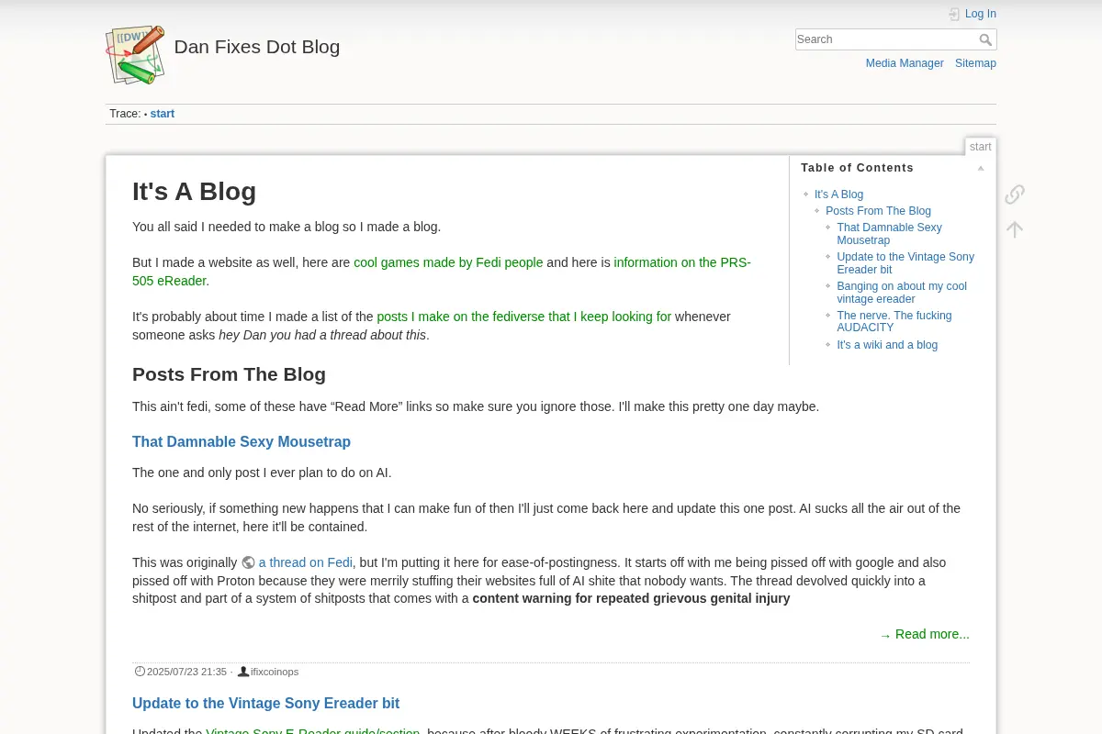Image resolution: width=1102 pixels, height=734 pixels.
Task: Jump to 'Posts From The Blog' in contents
Action: coord(878,211)
